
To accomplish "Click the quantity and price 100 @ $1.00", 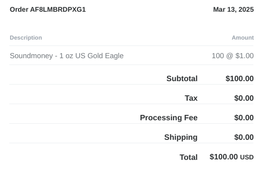I will click(233, 56).
